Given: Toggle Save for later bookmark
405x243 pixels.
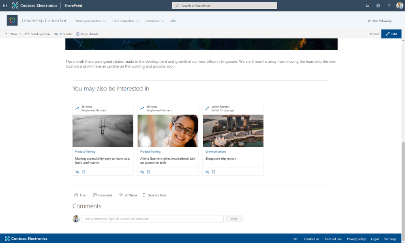Looking at the screenshot, I should (154, 195).
